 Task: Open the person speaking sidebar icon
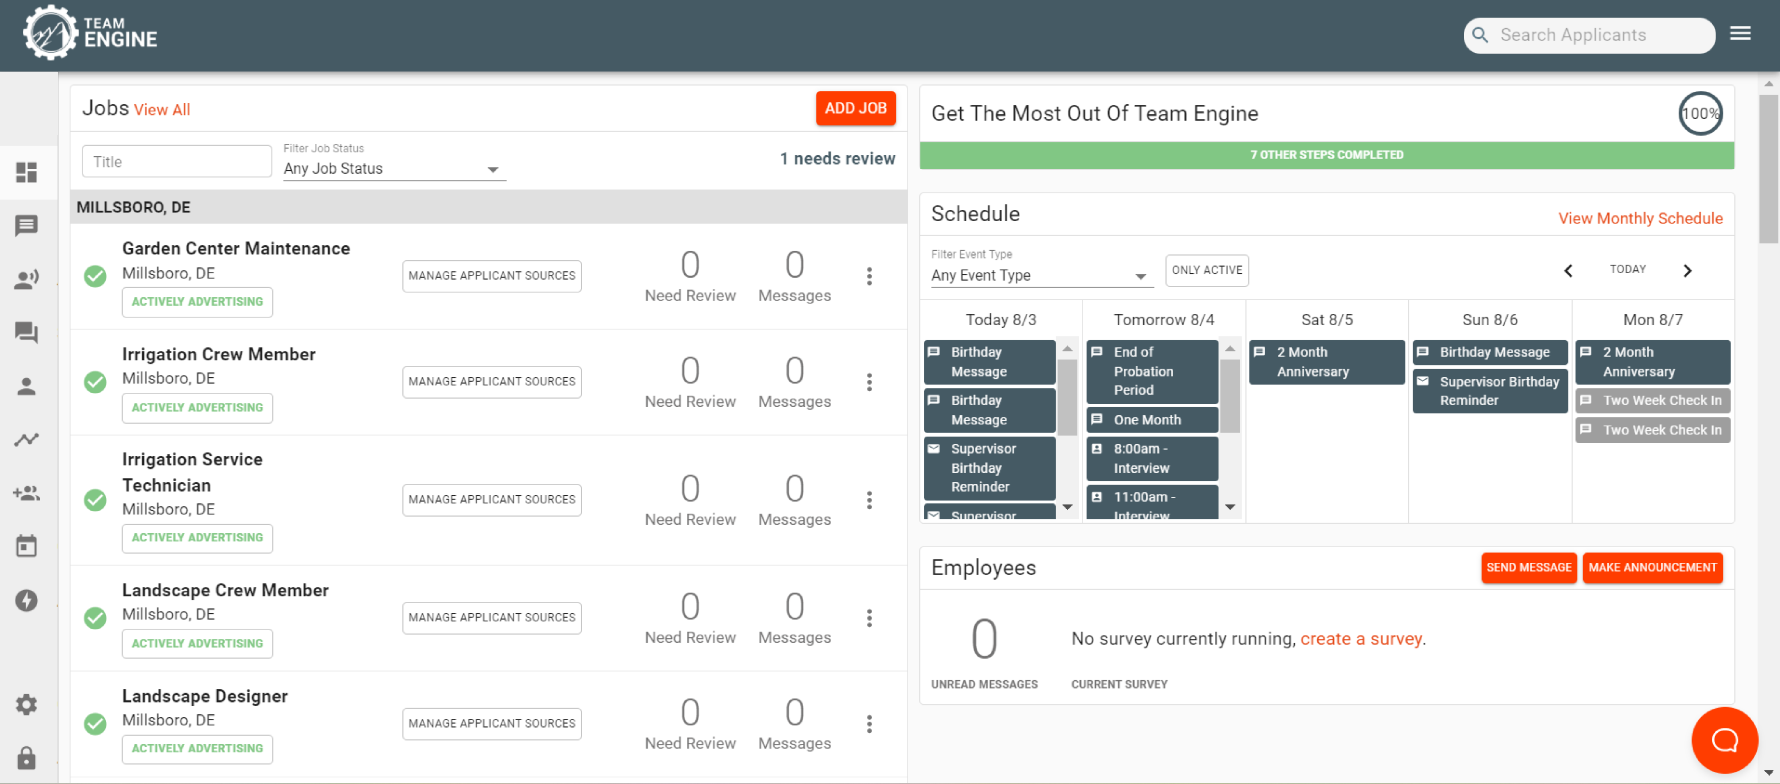(26, 279)
